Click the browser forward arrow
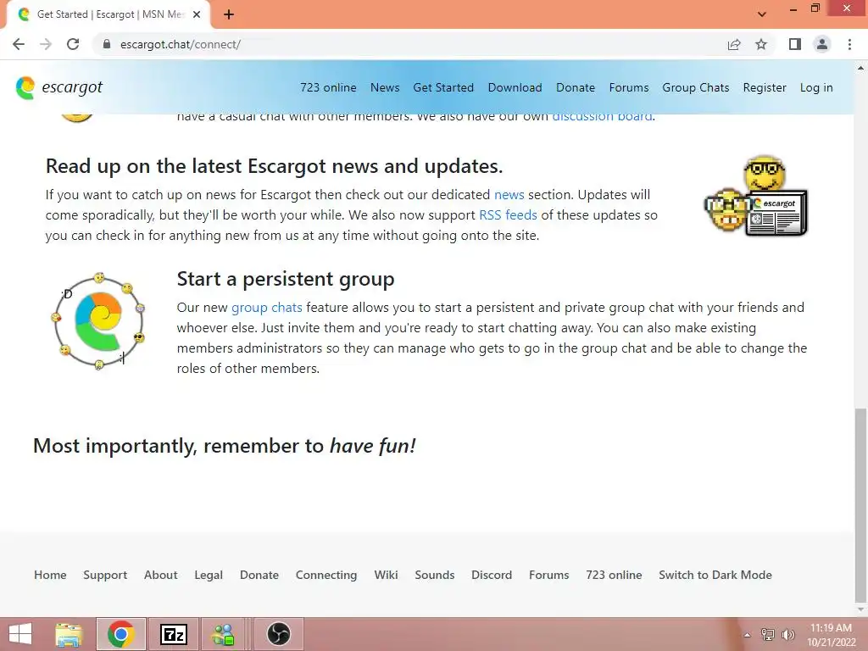The image size is (868, 651). coord(46,44)
